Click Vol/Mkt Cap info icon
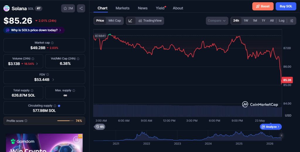The image size is (300, 152). (x=78, y=59)
